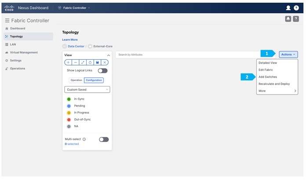Viewport: 306px width, 181px height.
Task: Refresh the topology with circular arrow icon
Action: pyautogui.click(x=90, y=62)
